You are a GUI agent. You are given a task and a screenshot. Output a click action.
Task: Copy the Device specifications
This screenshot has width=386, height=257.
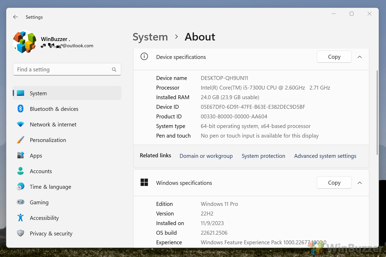pos(334,57)
